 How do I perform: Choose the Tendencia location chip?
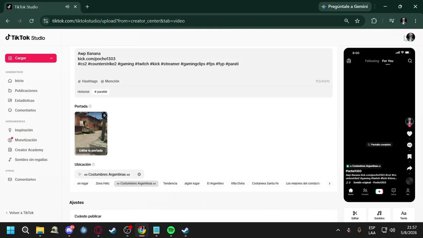click(170, 183)
